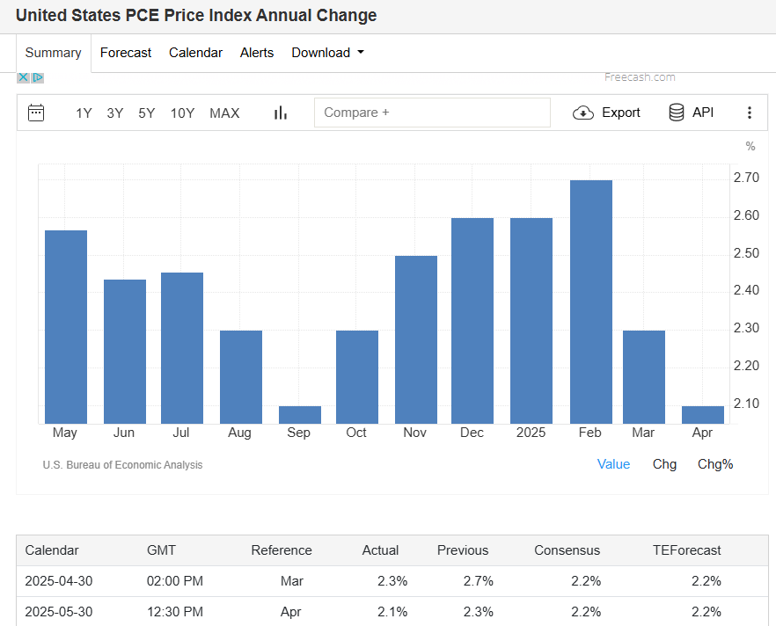Click the 2025-05-30 date cell
The width and height of the screenshot is (776, 626).
pyautogui.click(x=59, y=612)
